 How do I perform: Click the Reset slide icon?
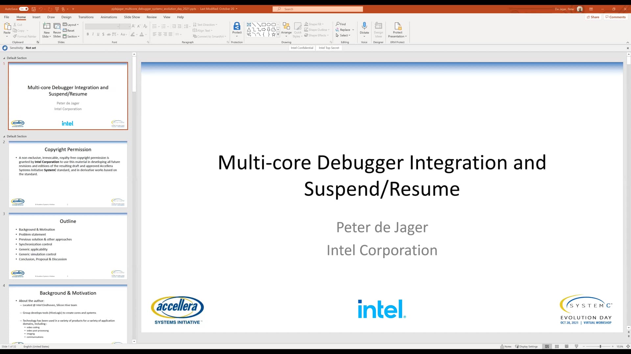(x=65, y=30)
